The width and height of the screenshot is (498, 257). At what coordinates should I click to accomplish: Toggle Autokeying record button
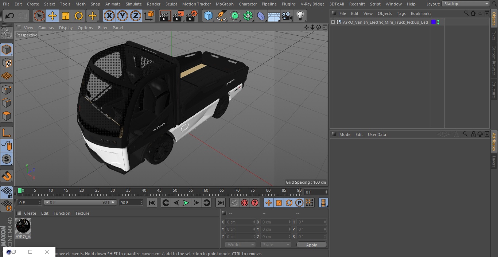245,203
